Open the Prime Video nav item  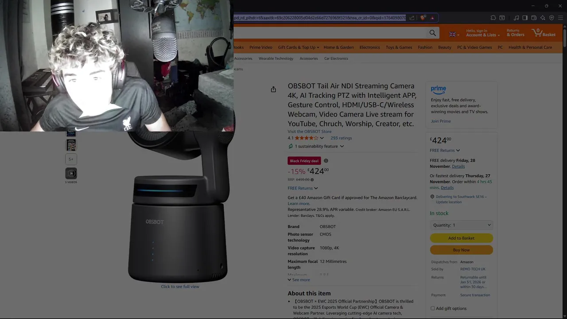tap(260, 47)
